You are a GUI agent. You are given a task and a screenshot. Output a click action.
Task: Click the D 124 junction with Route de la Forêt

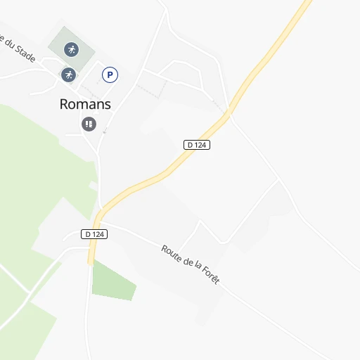[98, 221]
